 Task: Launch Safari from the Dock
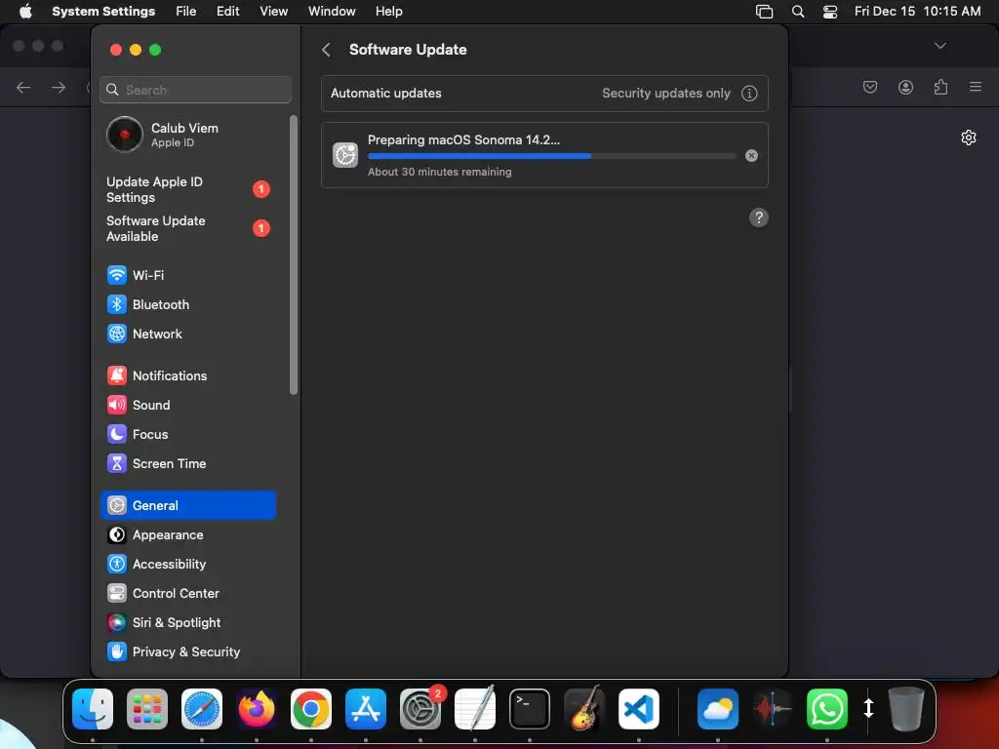pyautogui.click(x=202, y=709)
